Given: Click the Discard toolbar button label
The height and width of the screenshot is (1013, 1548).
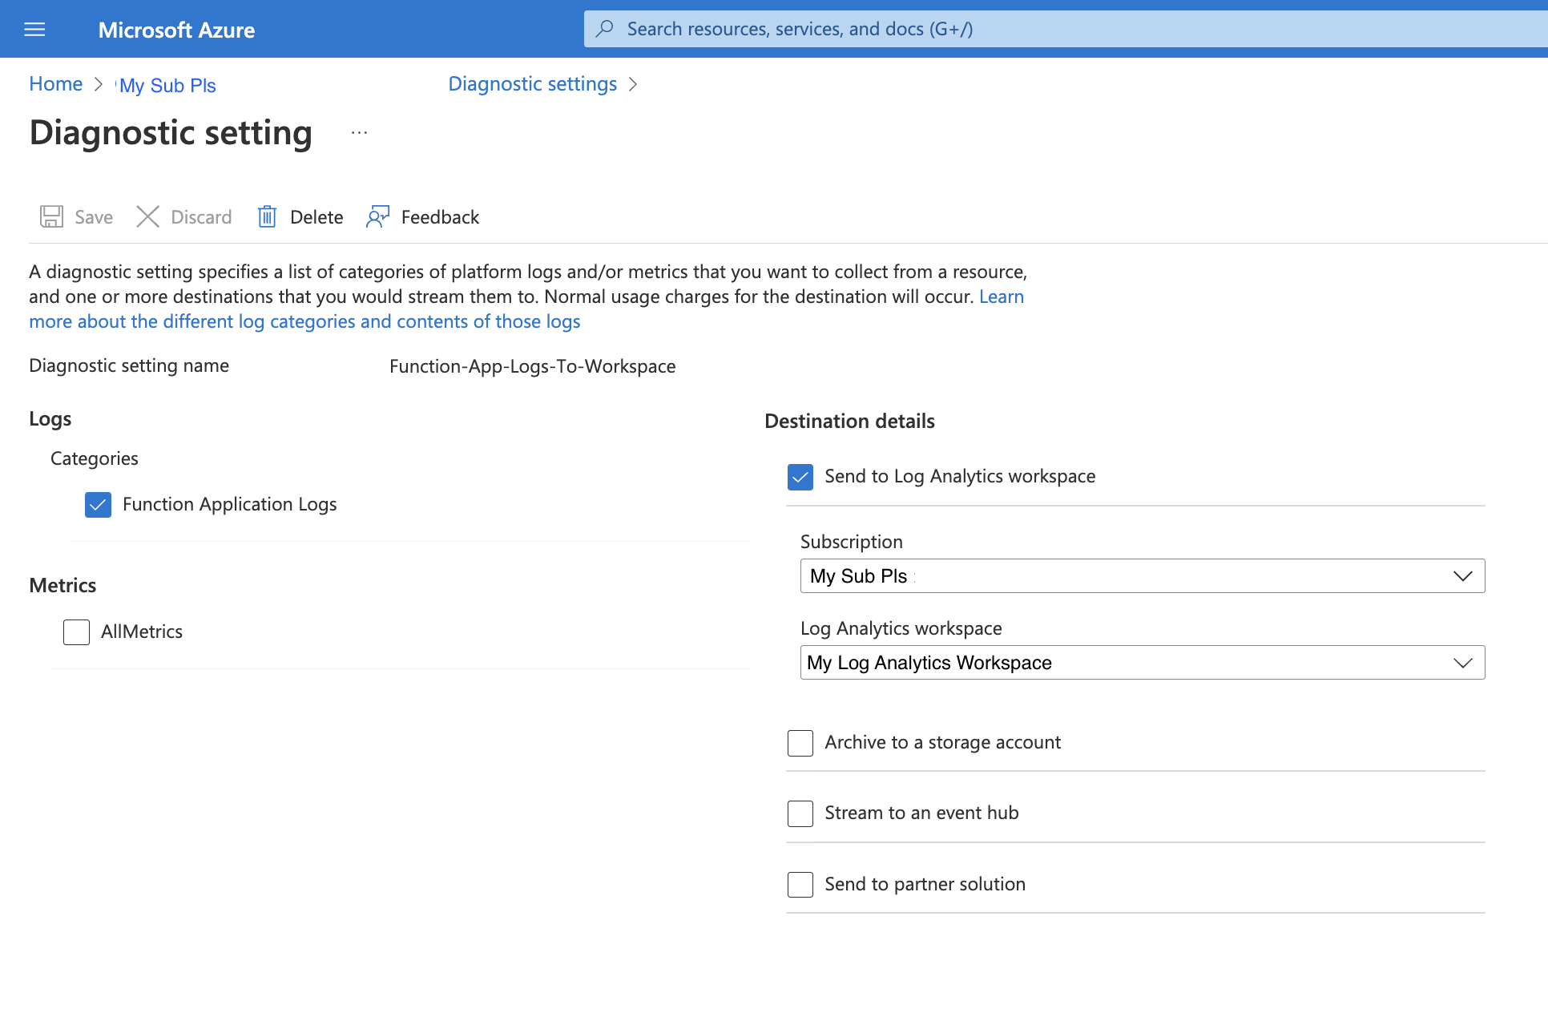Looking at the screenshot, I should coord(201,217).
